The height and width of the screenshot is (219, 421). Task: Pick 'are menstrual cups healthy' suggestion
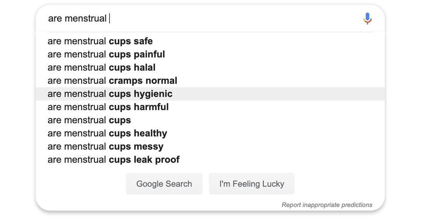(210, 133)
